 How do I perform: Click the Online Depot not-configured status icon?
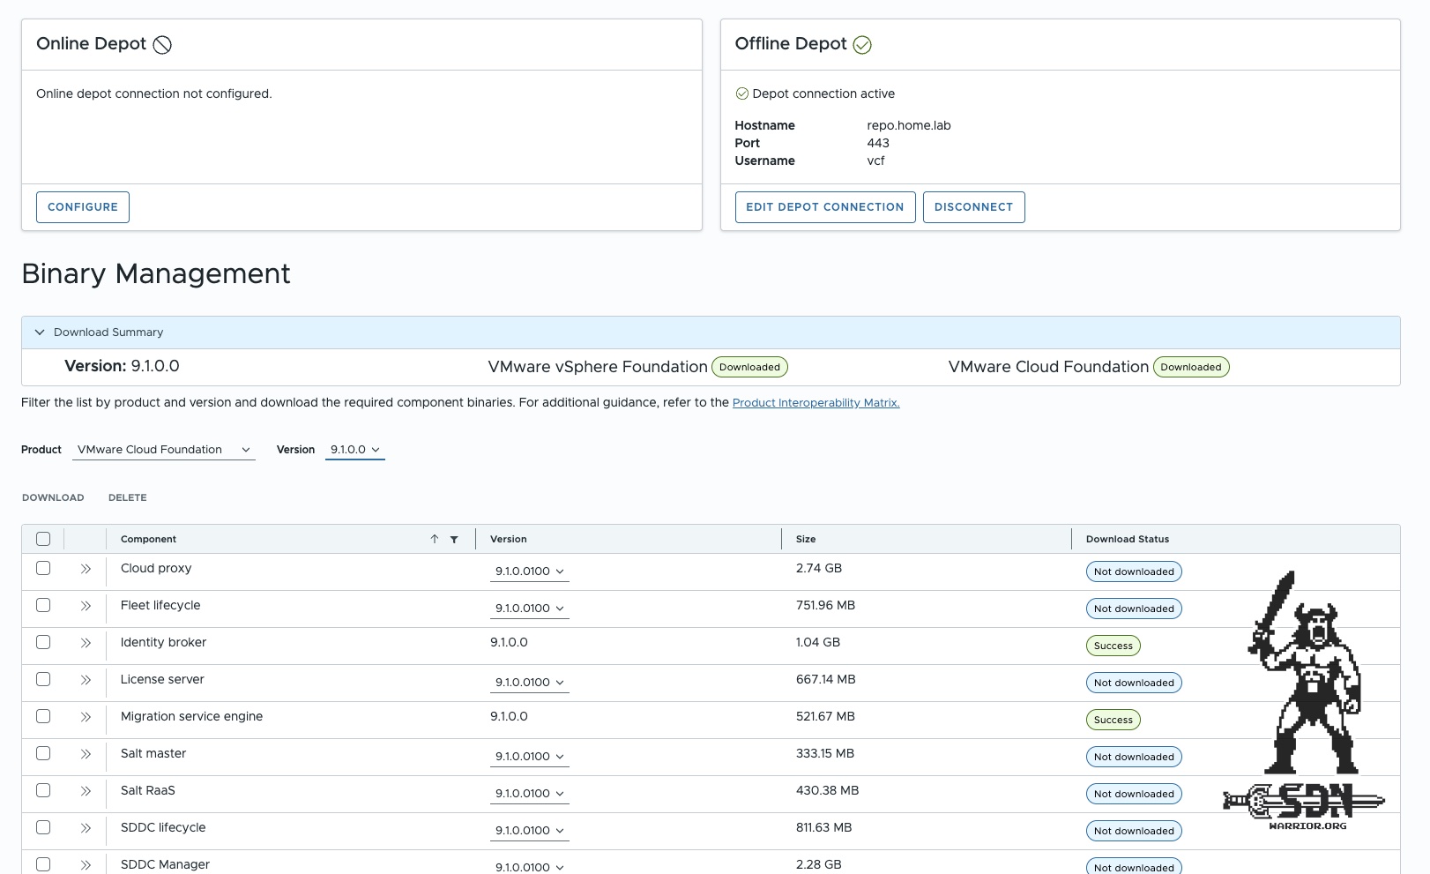(162, 45)
